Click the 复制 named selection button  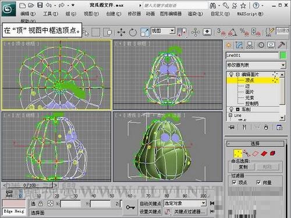point(243,167)
